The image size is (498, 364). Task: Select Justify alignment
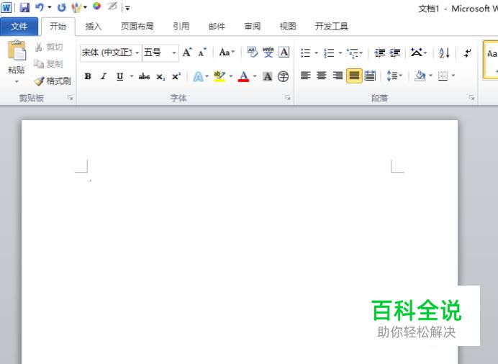[354, 76]
